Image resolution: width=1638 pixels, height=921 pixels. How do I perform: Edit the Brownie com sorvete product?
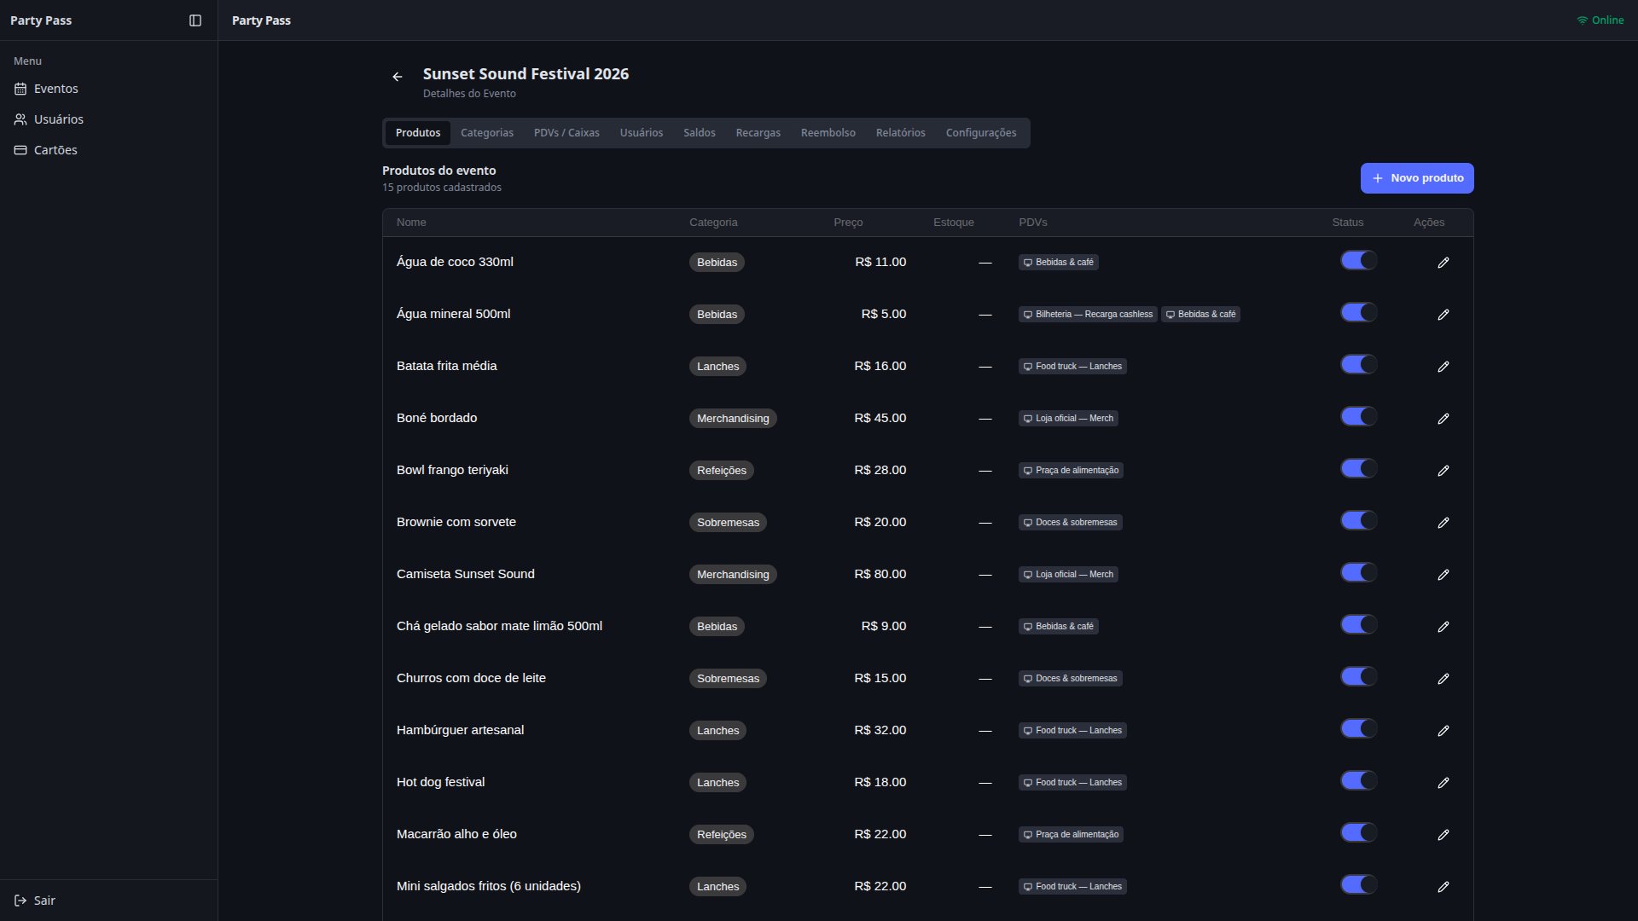pos(1443,523)
